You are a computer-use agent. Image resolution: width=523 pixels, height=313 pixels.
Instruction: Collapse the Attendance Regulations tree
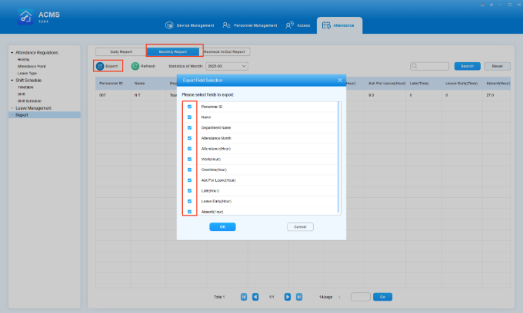point(12,53)
